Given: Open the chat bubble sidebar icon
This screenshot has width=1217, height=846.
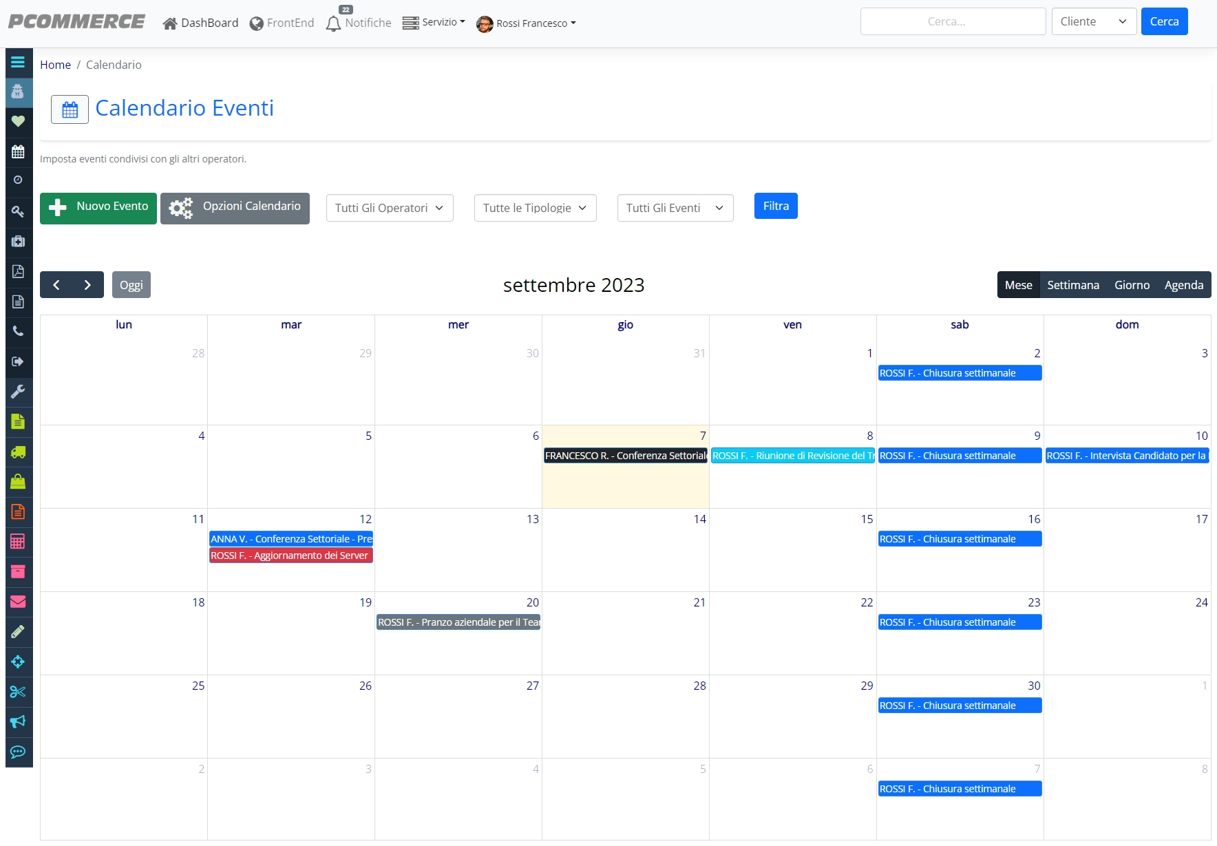Looking at the screenshot, I should tap(18, 752).
